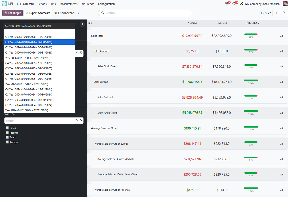Click the KPI column header
Screen dimensions: 288x197
tap(90, 23)
